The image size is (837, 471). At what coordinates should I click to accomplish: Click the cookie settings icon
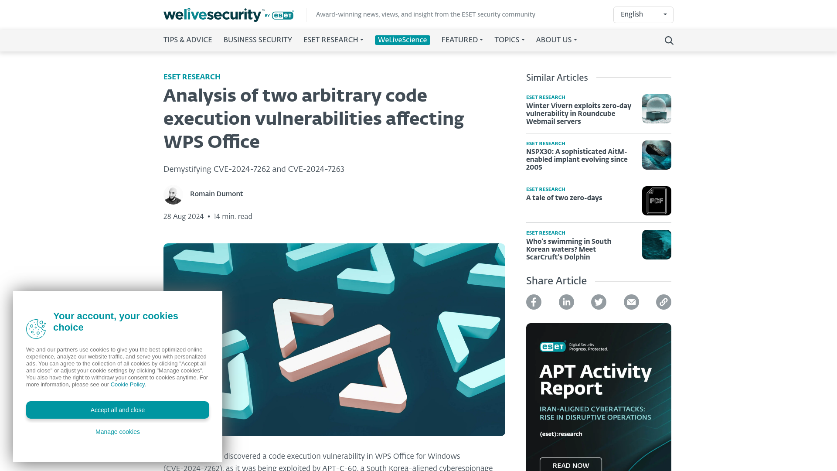point(36,329)
